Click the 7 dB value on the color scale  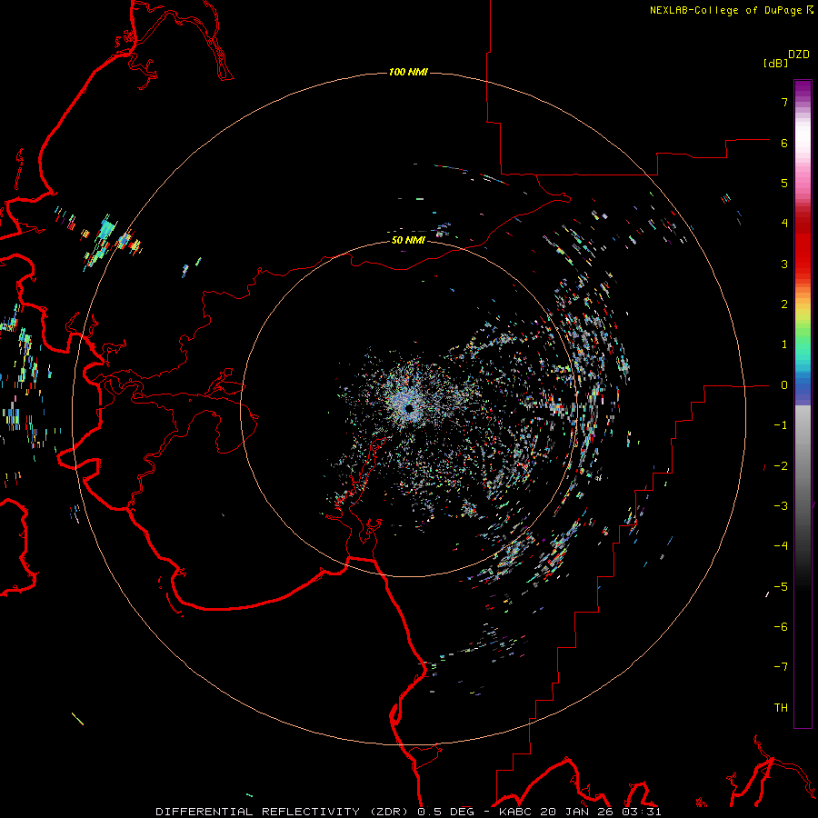[x=784, y=102]
